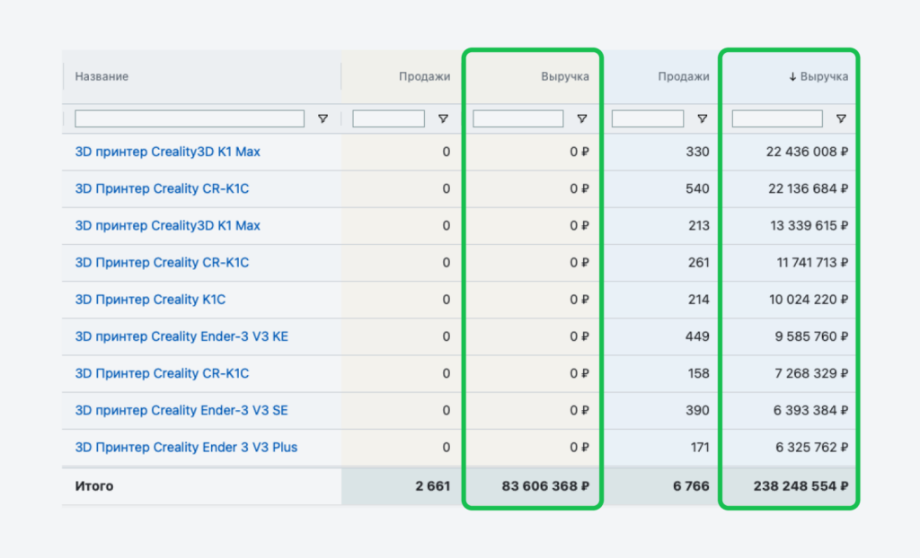Open the 3D Принтер Creality K1C link
920x558 pixels.
click(150, 300)
